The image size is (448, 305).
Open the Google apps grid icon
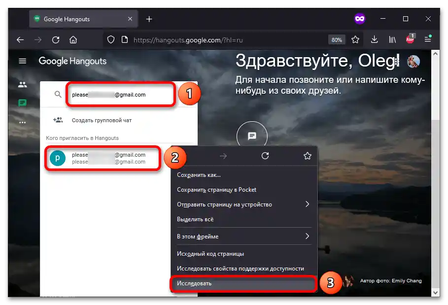coord(396,61)
